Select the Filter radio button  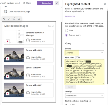coord(67,30)
